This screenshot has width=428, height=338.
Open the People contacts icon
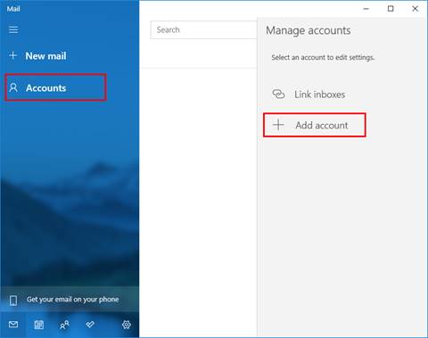pos(64,325)
